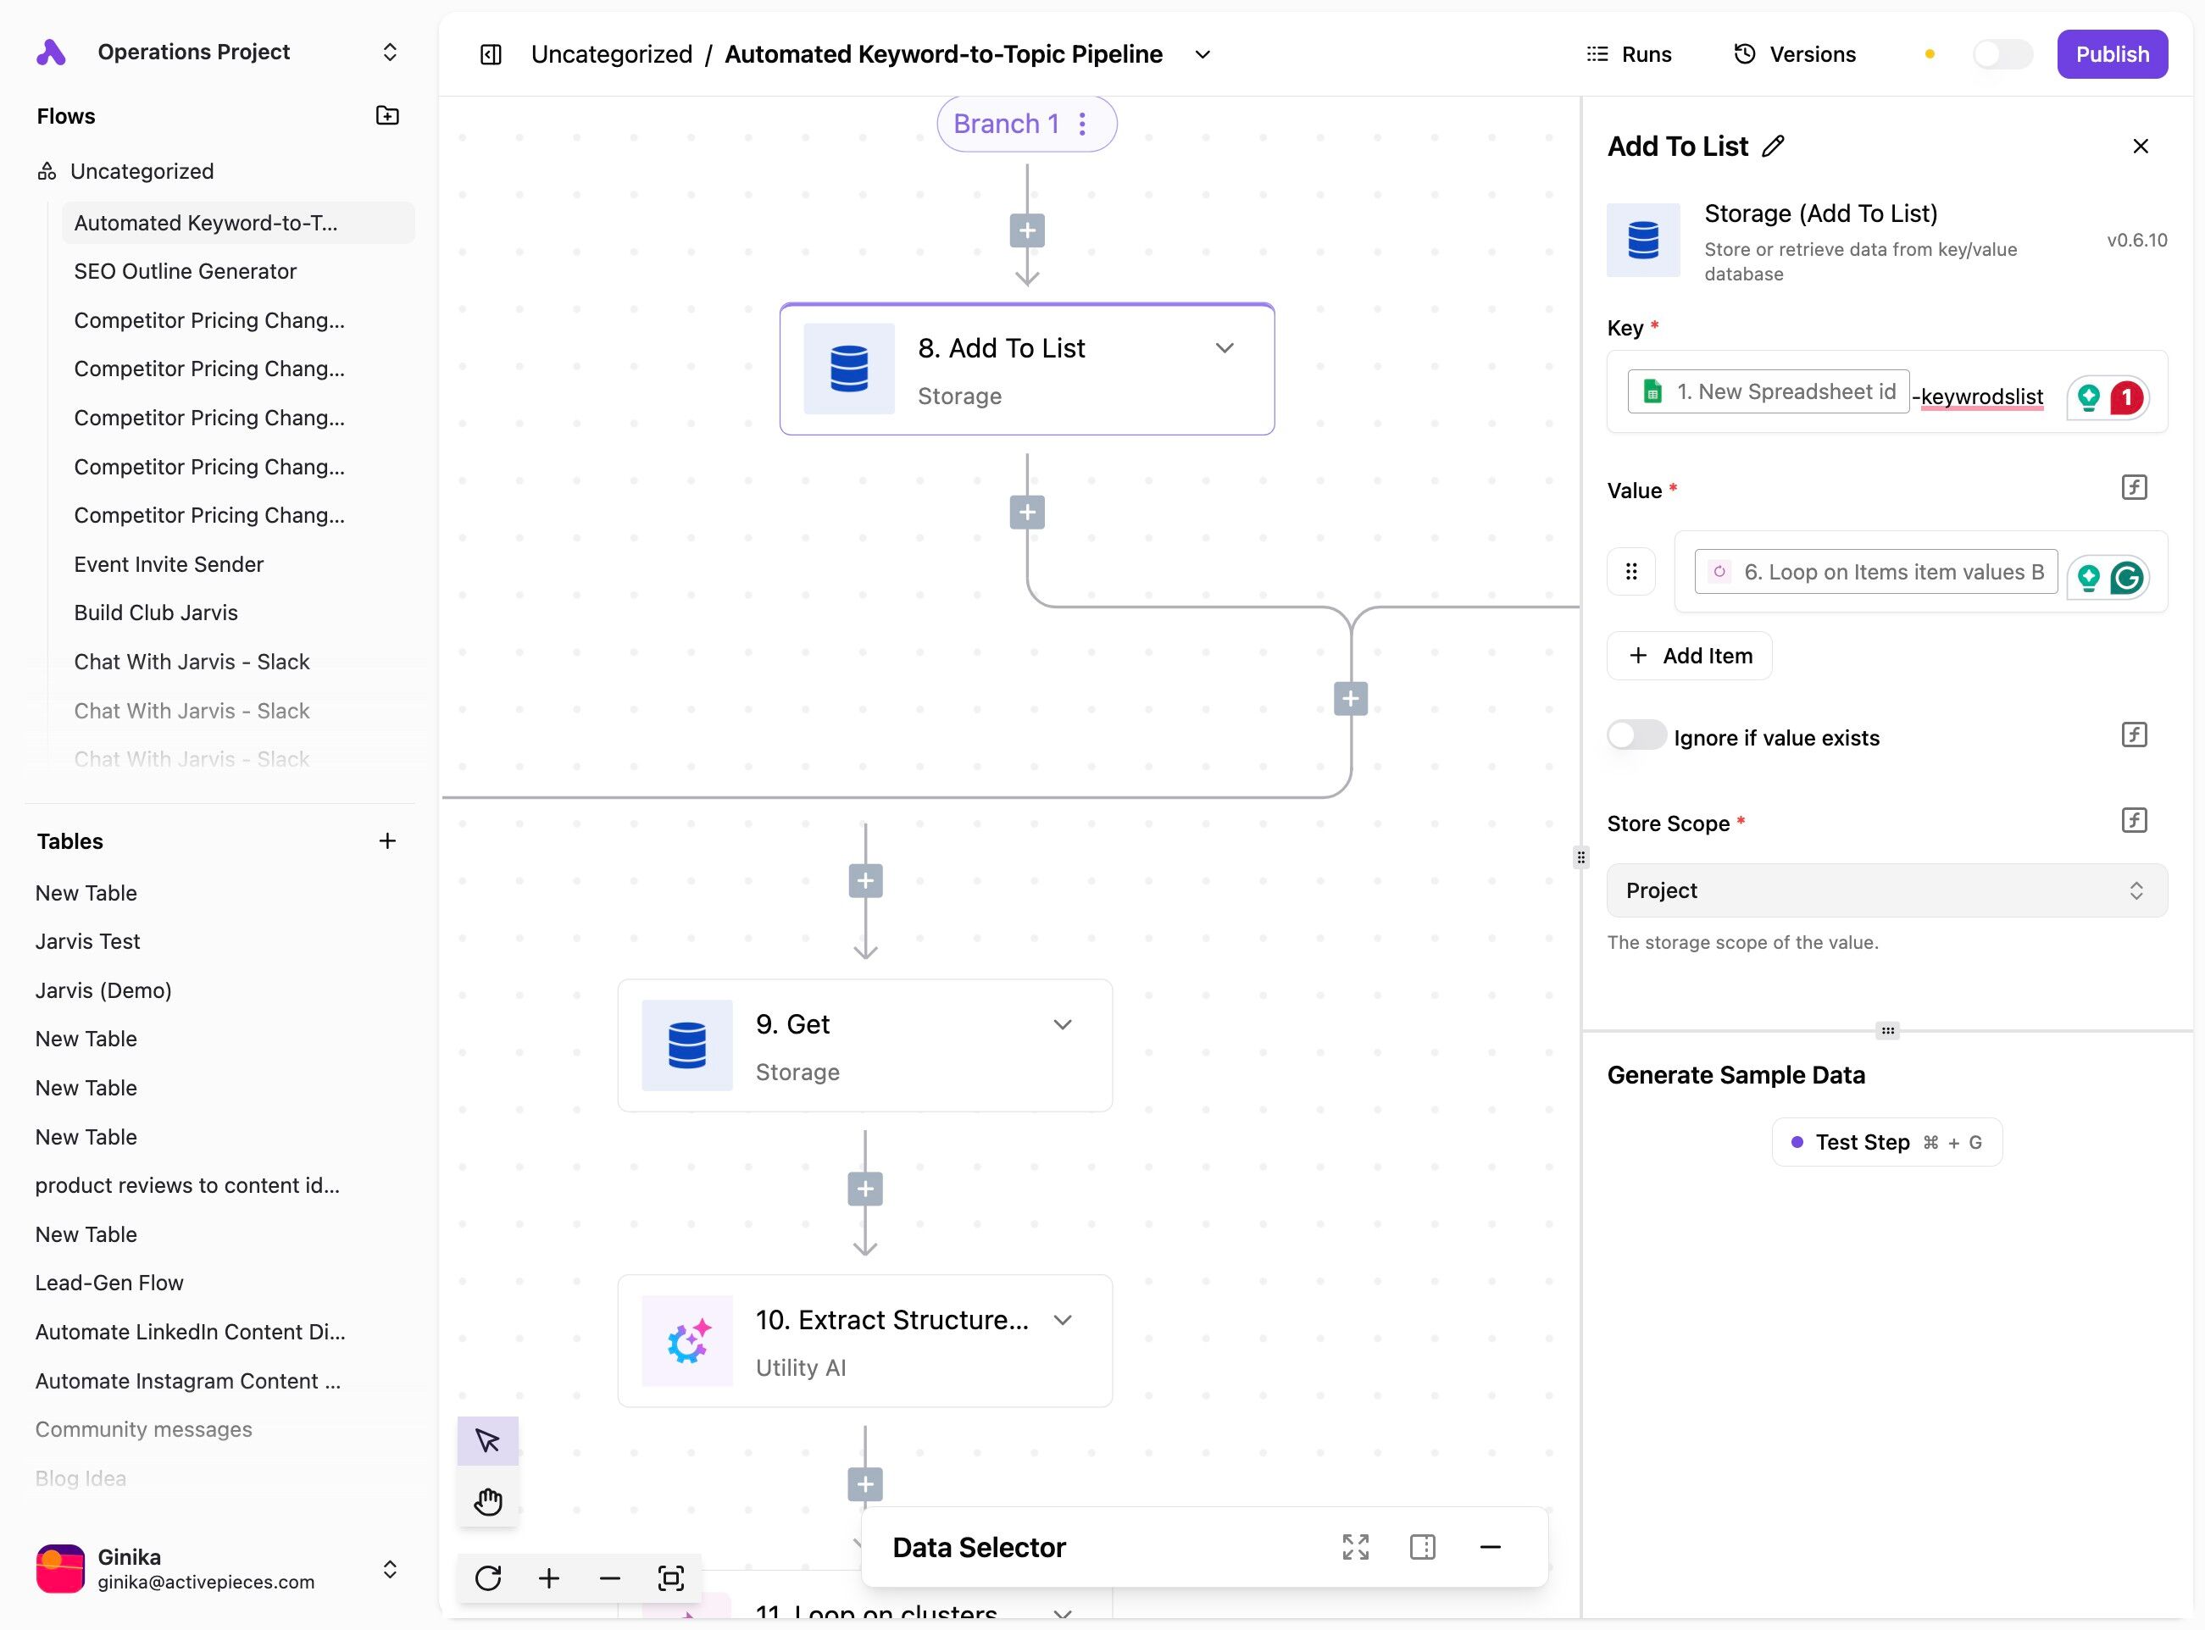Select the hand pan tool
The height and width of the screenshot is (1630, 2205).
point(487,1500)
